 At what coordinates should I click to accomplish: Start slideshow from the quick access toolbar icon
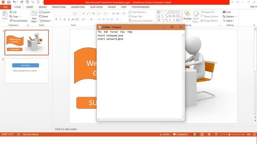coord(27,2)
